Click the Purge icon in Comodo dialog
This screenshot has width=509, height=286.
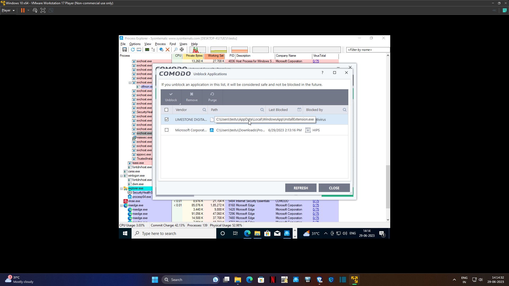pyautogui.click(x=212, y=97)
